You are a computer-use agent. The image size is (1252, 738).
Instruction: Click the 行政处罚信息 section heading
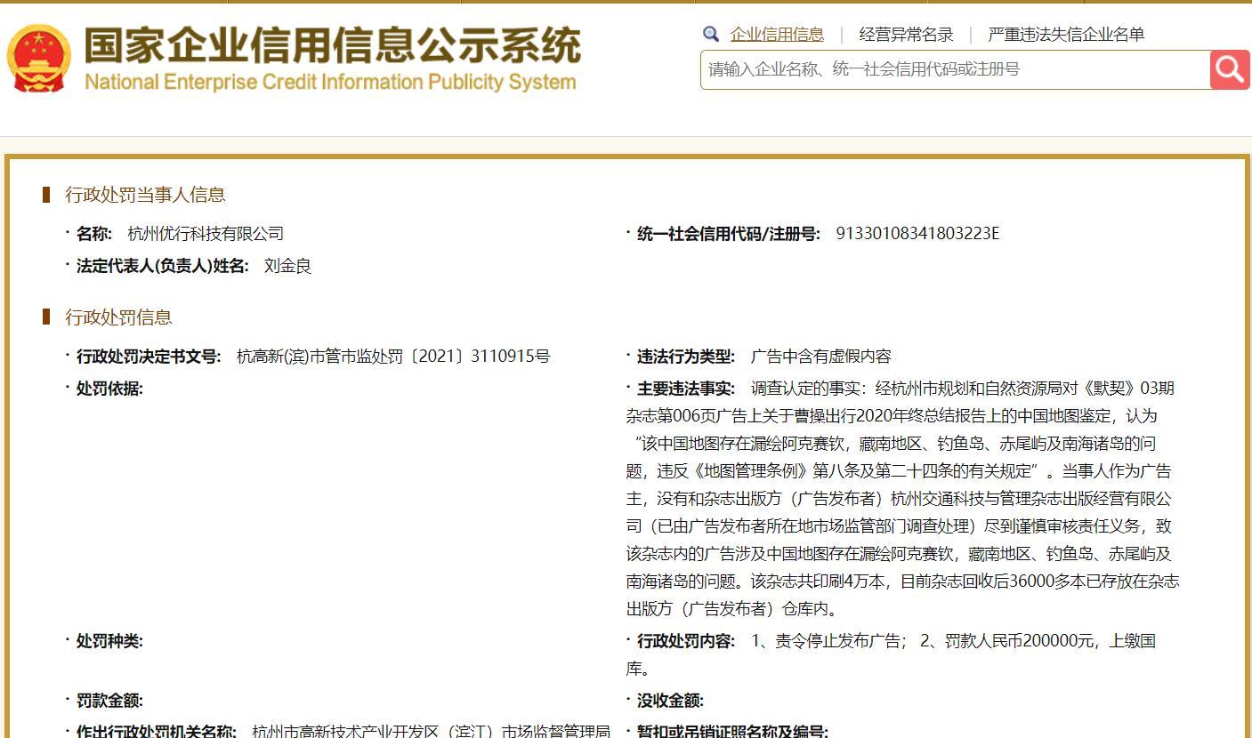[118, 317]
